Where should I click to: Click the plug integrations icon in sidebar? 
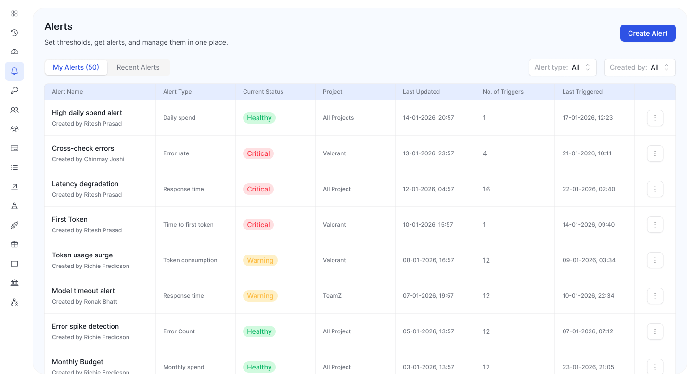[x=14, y=225]
